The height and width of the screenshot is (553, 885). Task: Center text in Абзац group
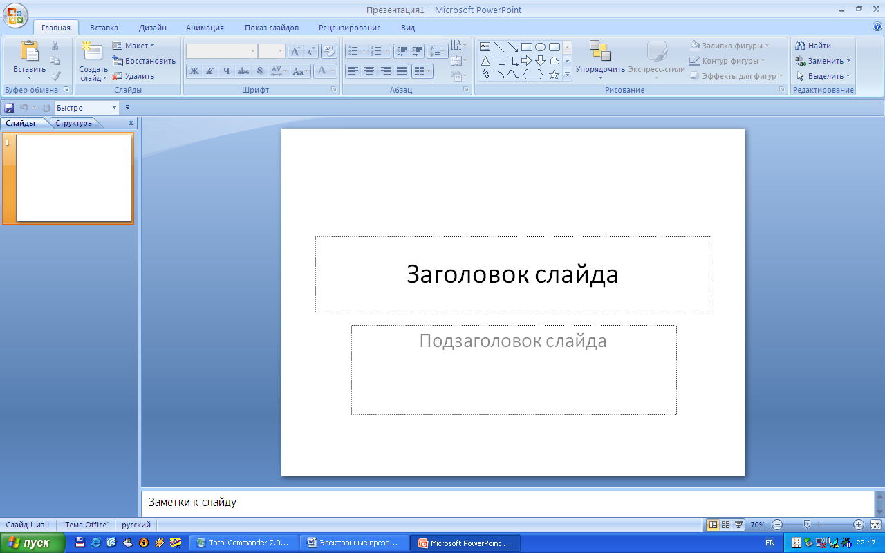(x=369, y=71)
